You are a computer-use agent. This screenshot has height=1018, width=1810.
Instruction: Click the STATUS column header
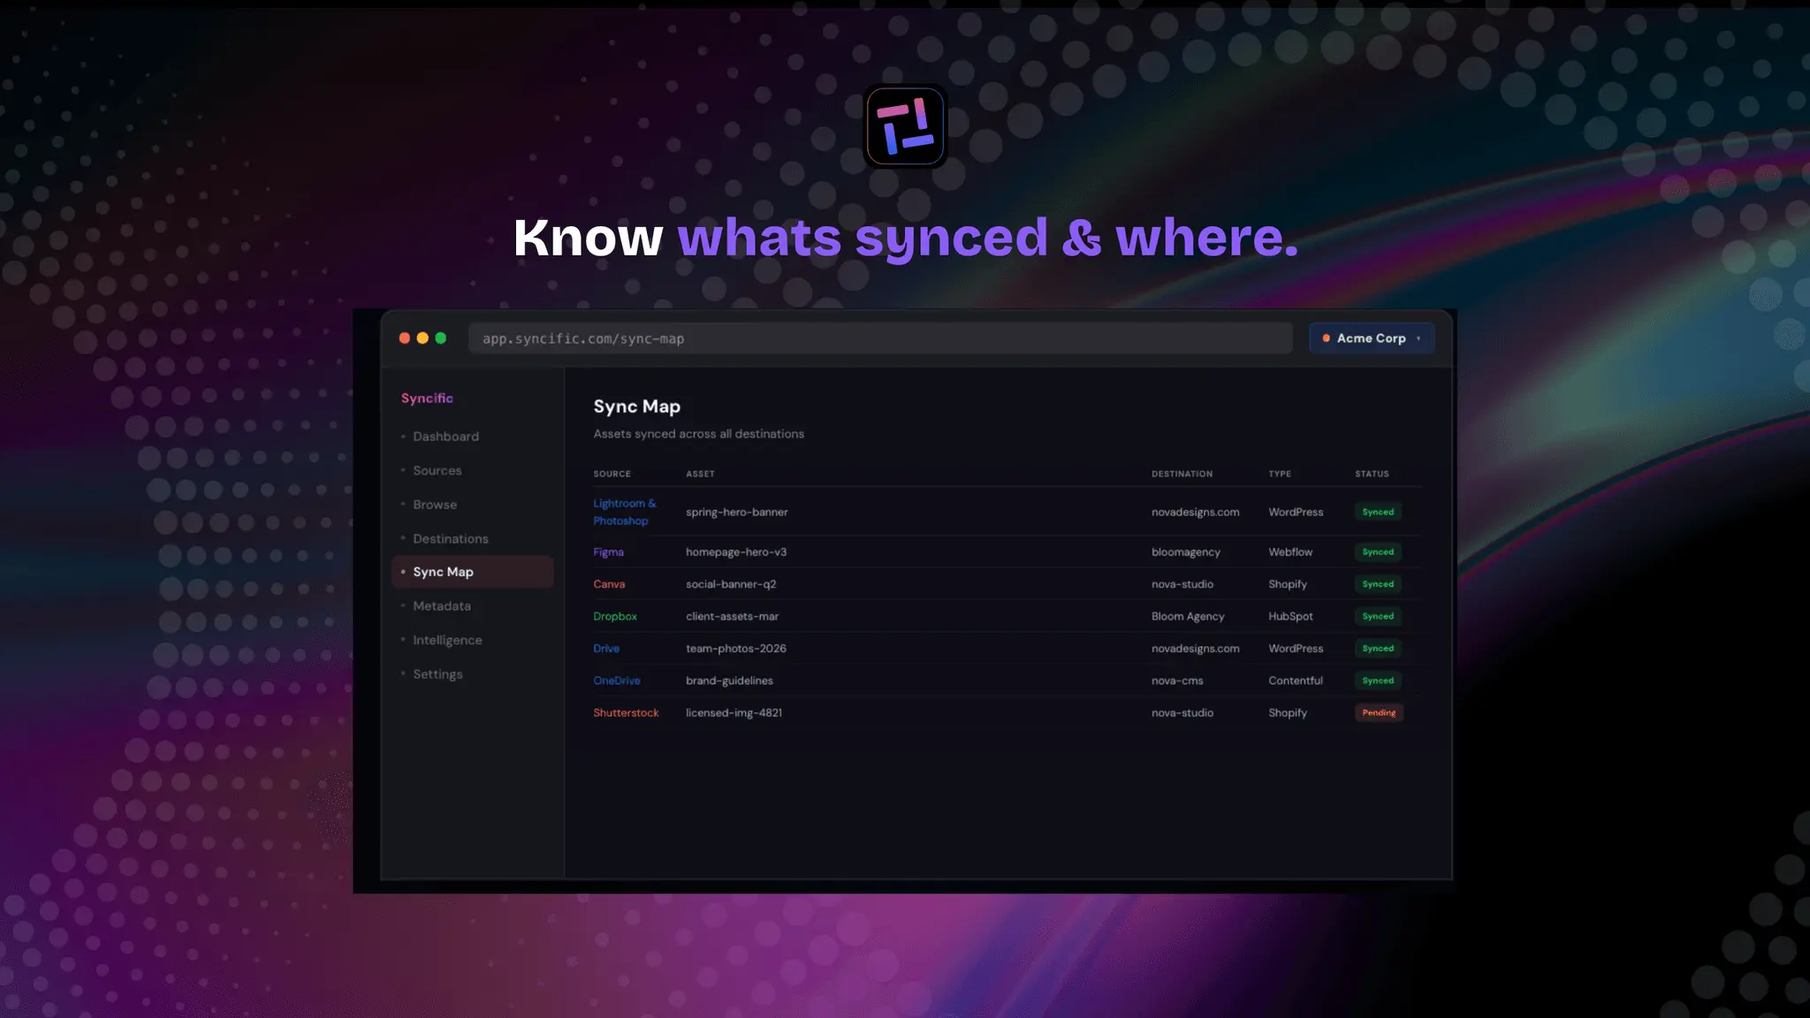(1372, 475)
